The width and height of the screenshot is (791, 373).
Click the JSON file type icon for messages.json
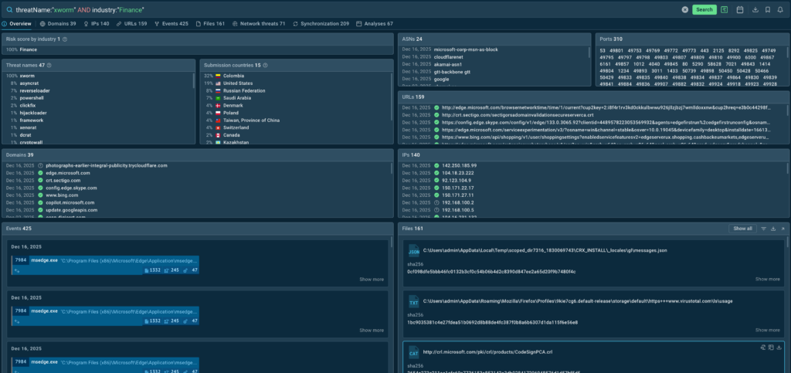[413, 252]
